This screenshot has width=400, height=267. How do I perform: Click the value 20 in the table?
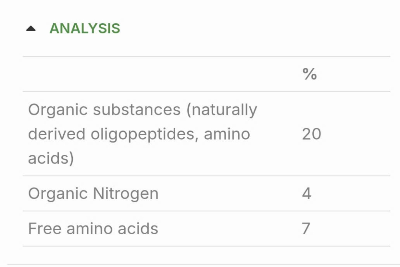(312, 134)
